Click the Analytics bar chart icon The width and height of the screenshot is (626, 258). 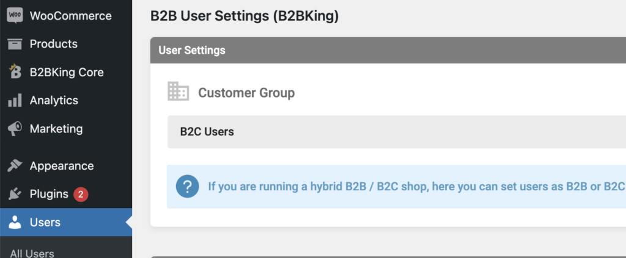pyautogui.click(x=15, y=101)
